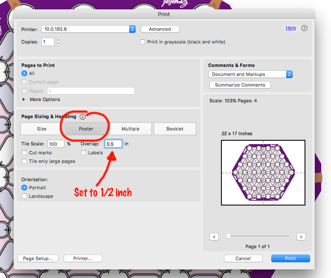Image resolution: width=331 pixels, height=278 pixels.
Task: Open the Help link
Action: [x=290, y=28]
